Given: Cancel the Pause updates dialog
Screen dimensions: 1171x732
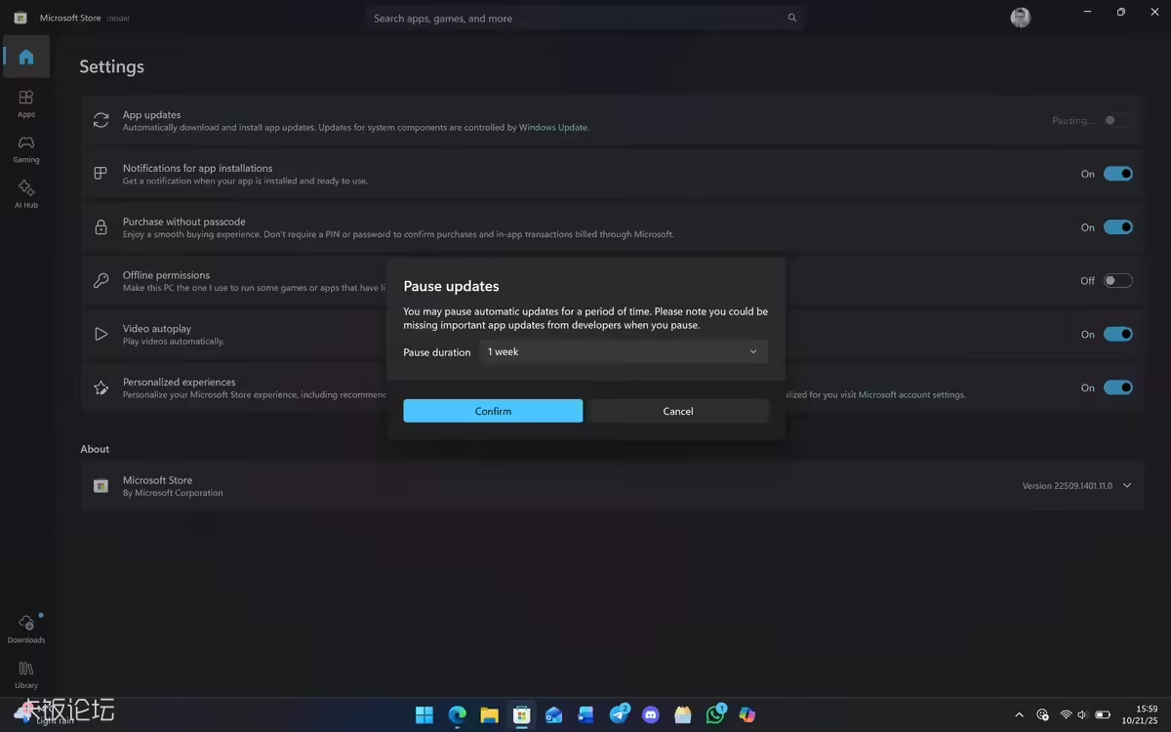Looking at the screenshot, I should click(x=678, y=411).
